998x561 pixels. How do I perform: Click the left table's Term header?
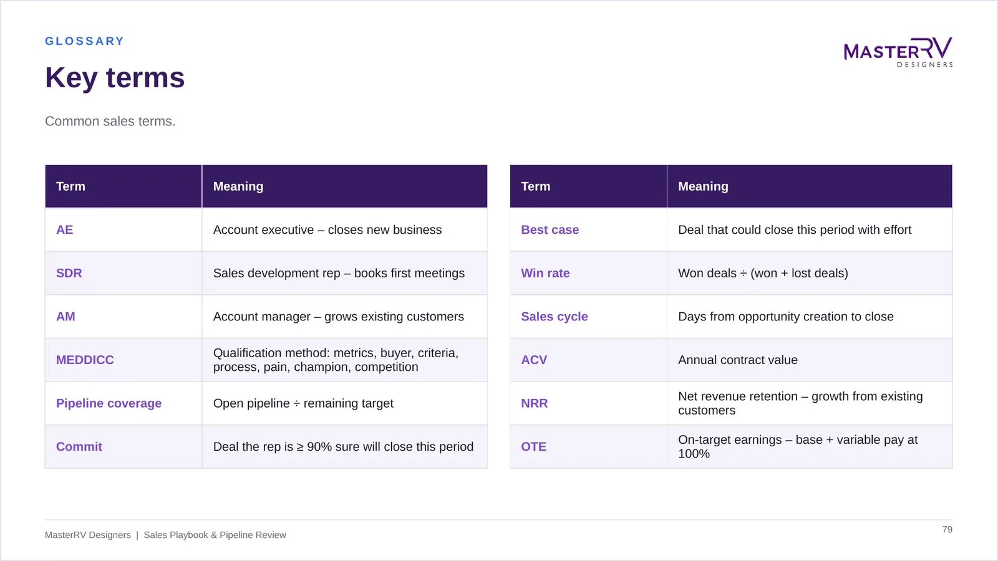pos(124,186)
